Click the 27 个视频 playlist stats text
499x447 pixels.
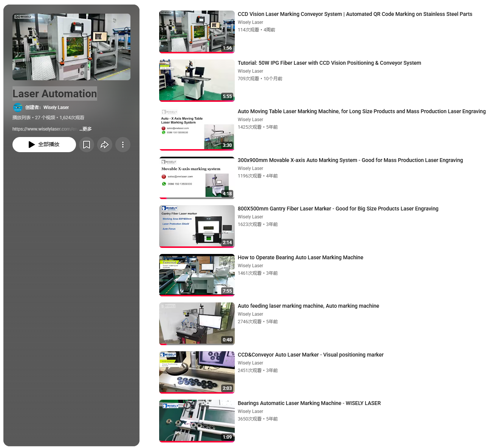[45, 118]
